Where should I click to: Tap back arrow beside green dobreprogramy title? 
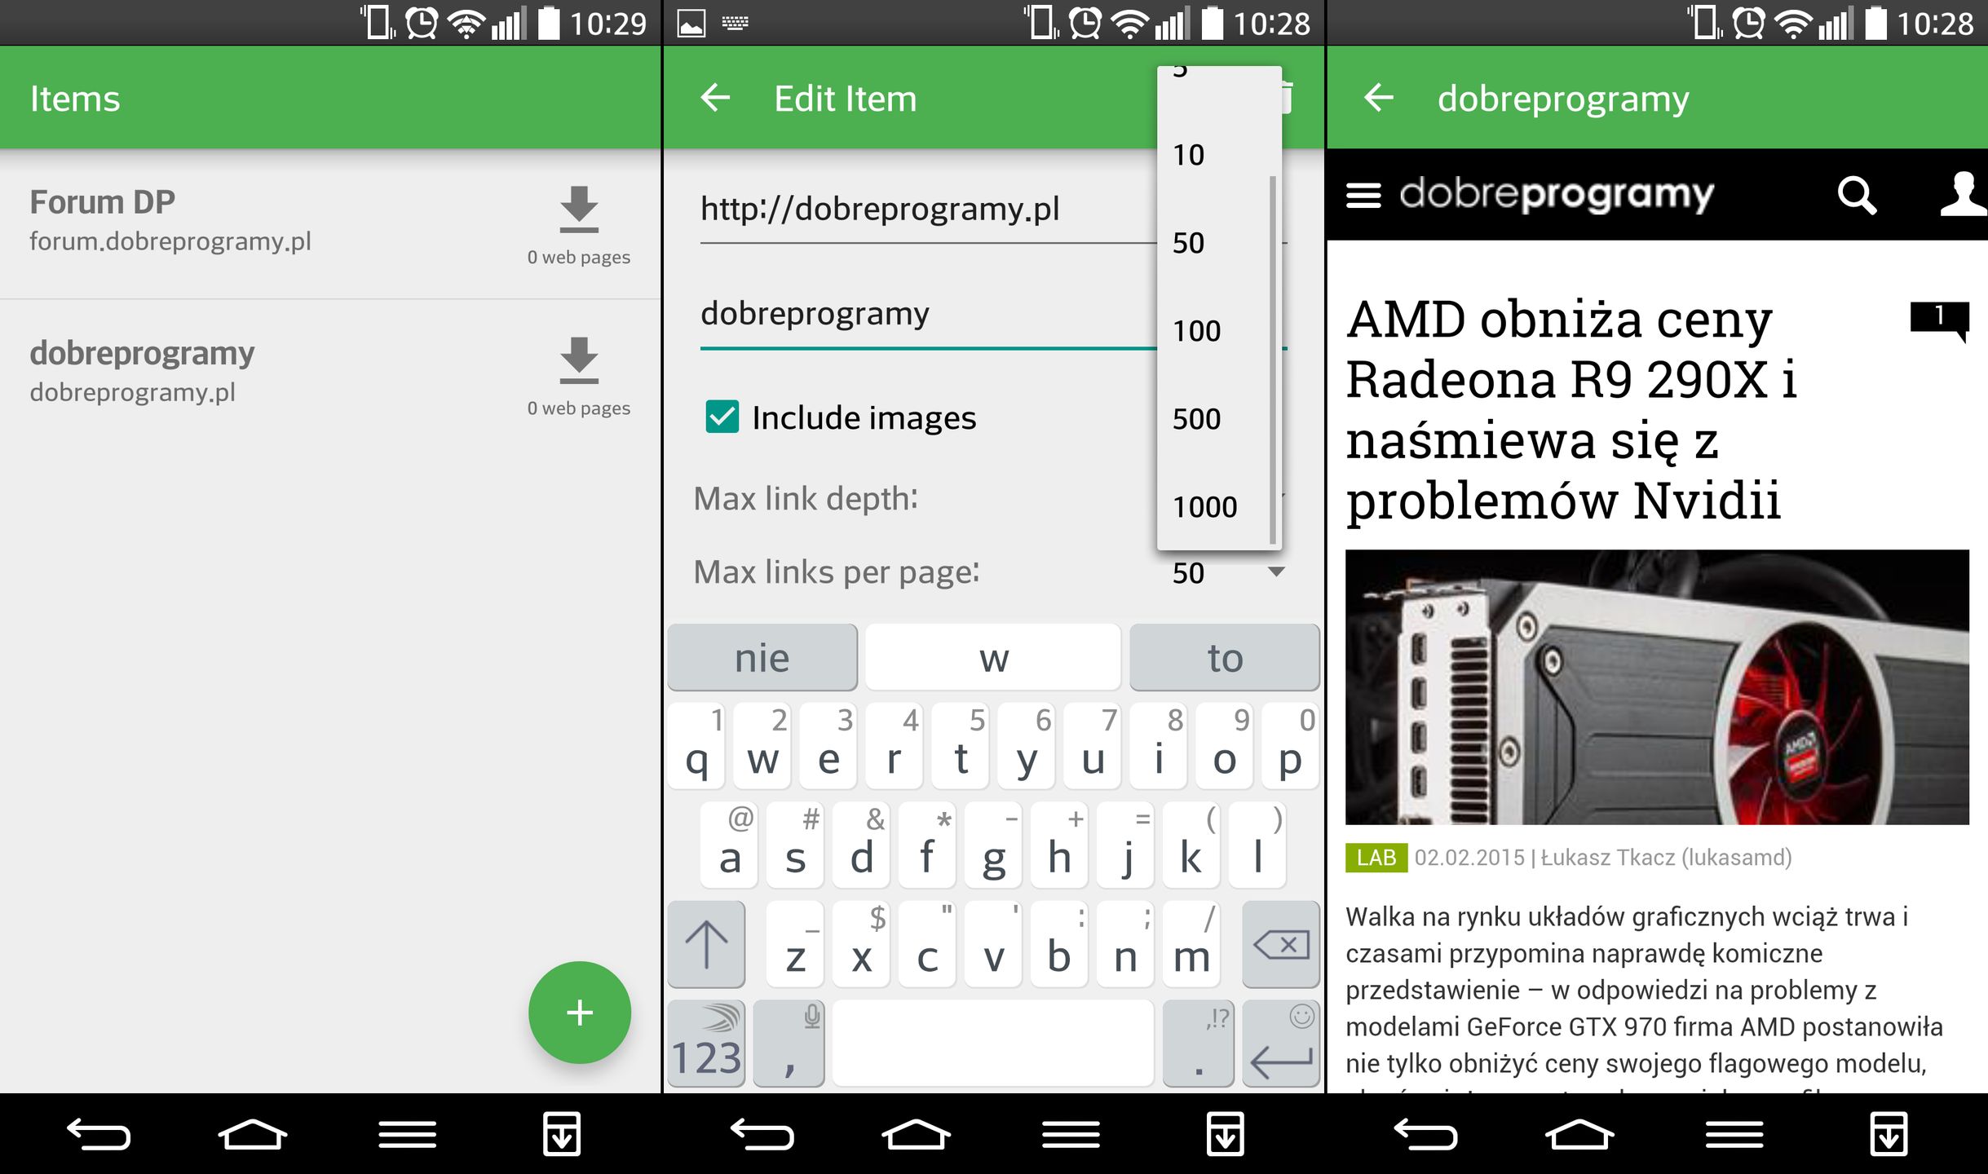click(x=1379, y=98)
